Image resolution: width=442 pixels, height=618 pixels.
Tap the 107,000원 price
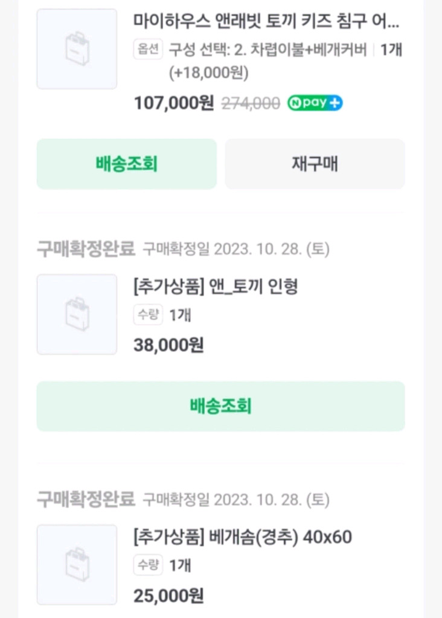173,103
